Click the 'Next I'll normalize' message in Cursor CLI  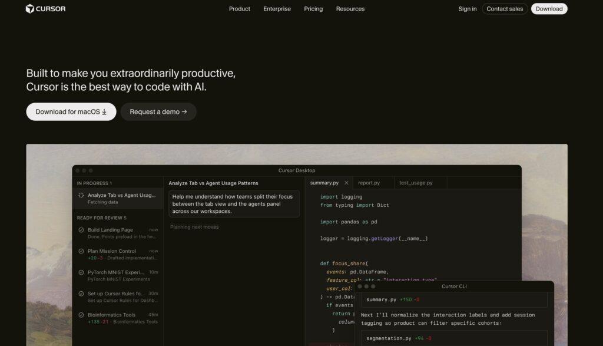click(448, 319)
